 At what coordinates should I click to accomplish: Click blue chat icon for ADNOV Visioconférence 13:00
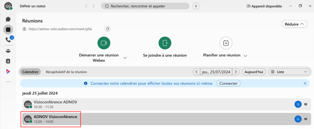coord(298,119)
